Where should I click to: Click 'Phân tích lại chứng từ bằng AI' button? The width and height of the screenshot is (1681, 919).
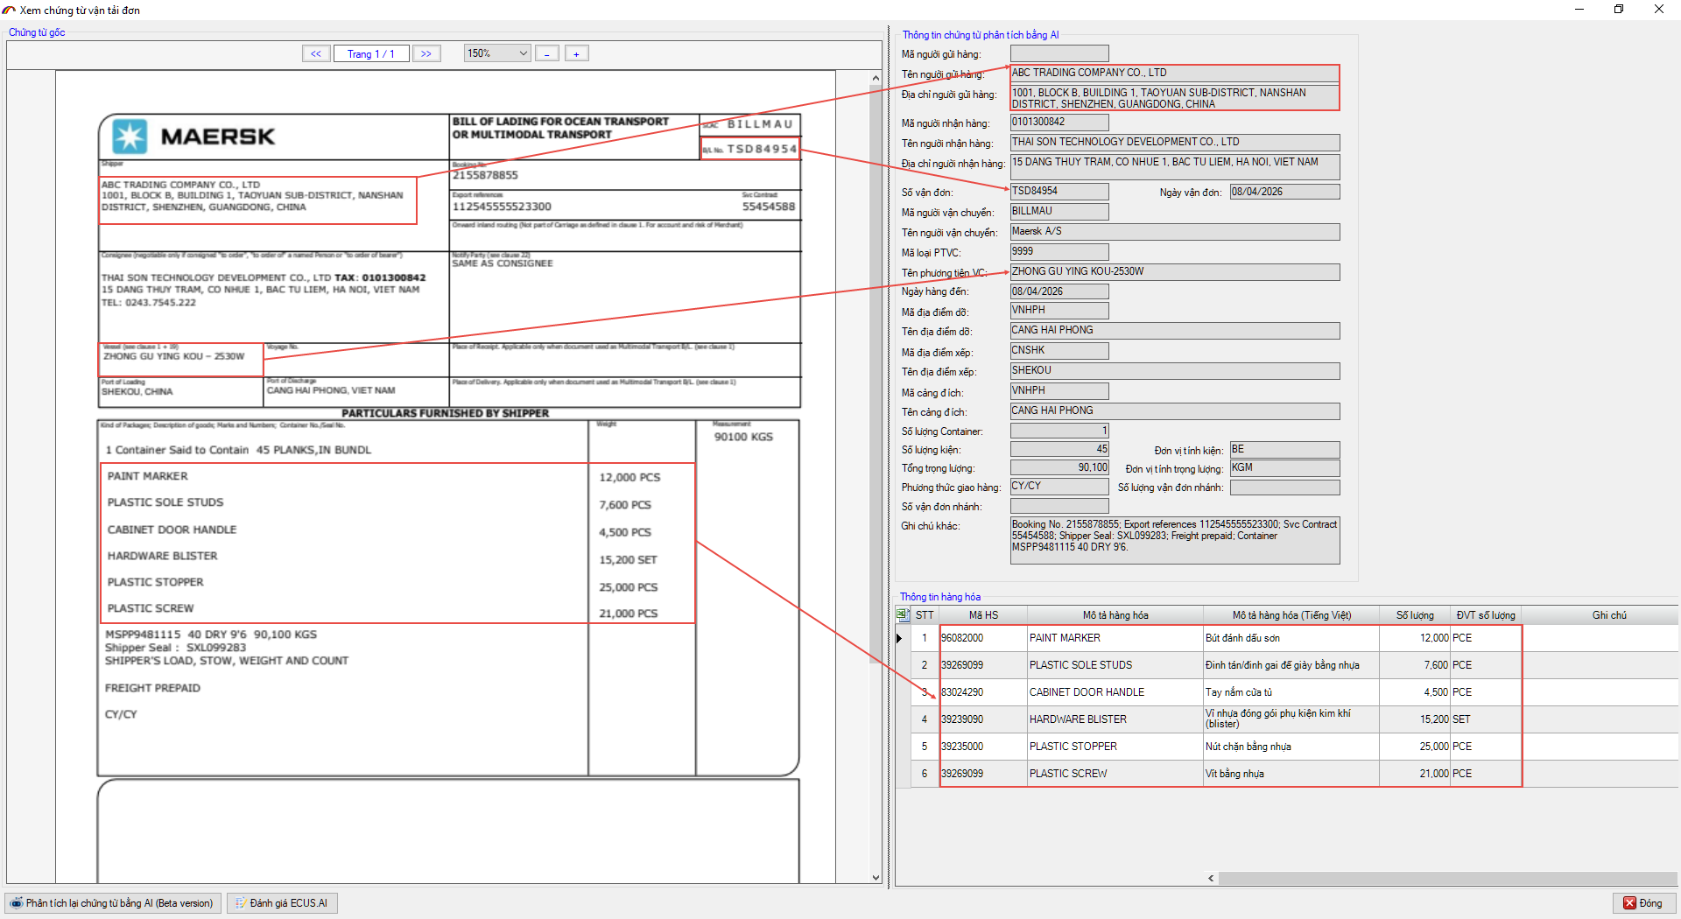tap(113, 903)
